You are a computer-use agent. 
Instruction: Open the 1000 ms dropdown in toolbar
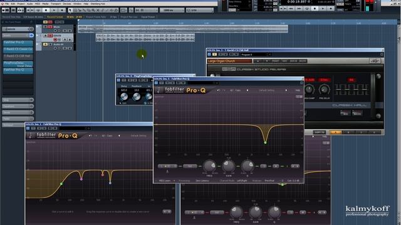coord(172,10)
